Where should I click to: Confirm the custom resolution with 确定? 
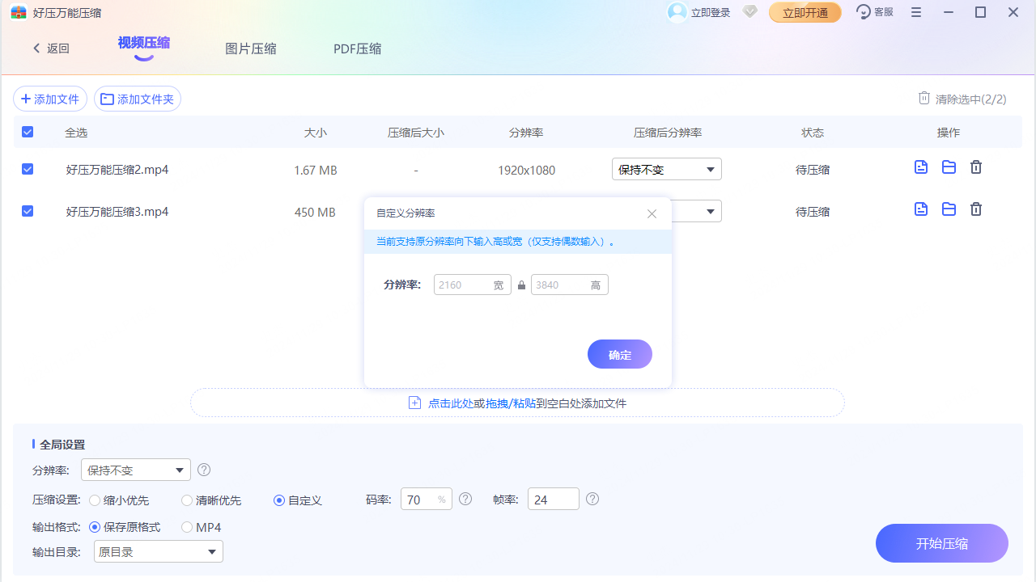pyautogui.click(x=619, y=354)
